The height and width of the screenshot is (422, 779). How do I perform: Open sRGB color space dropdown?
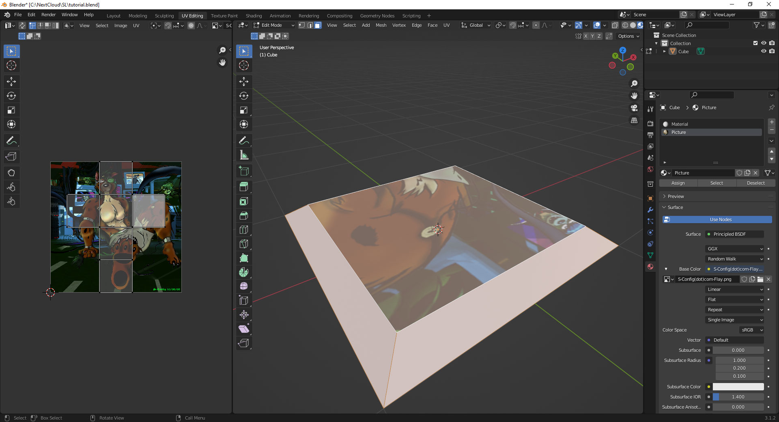(752, 330)
